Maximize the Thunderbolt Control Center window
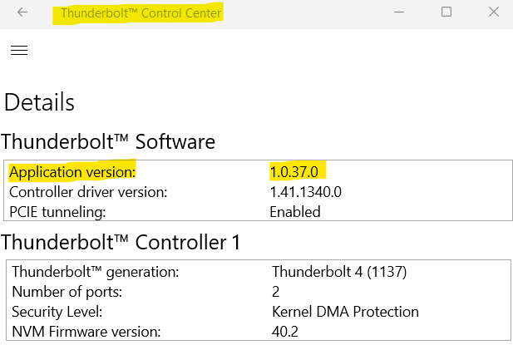Screen dimensions: 513x345 click(x=446, y=12)
